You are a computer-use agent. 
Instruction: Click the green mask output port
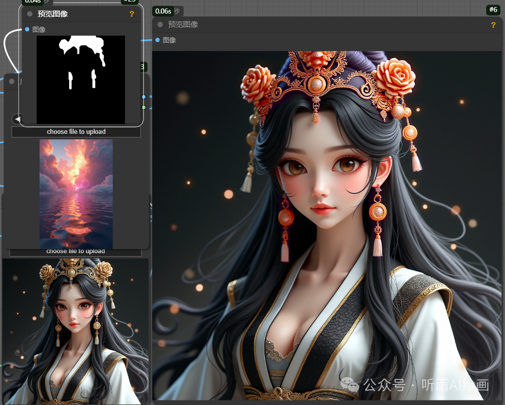pos(143,108)
